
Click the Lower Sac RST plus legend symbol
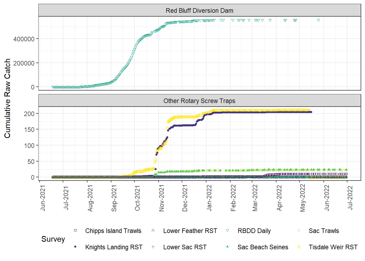pos(153,247)
